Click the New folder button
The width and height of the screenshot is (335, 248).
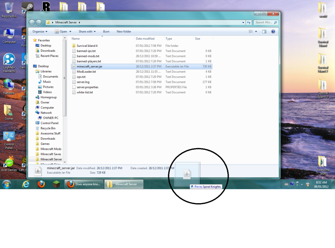pos(124,31)
